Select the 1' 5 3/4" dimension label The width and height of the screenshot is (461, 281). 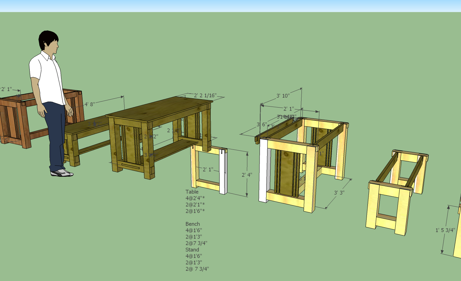click(445, 230)
